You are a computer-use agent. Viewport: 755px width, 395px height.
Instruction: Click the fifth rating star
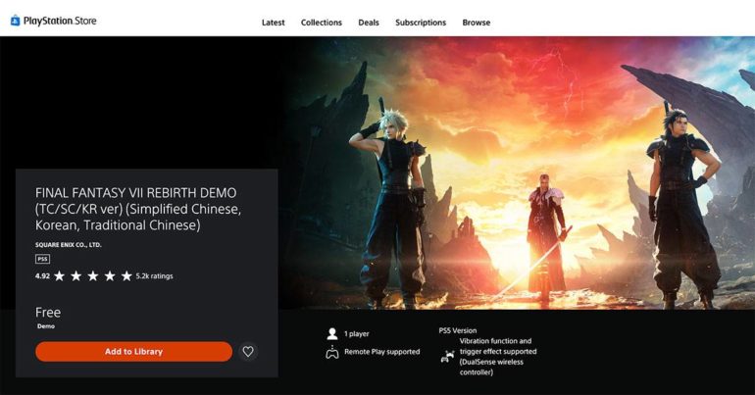coord(126,276)
